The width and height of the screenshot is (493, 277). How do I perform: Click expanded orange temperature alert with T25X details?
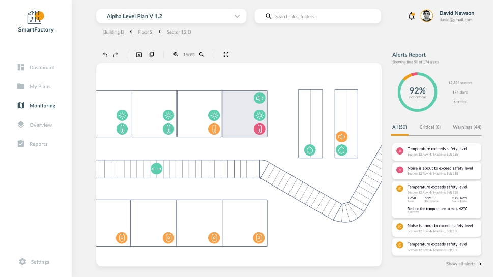point(437,199)
